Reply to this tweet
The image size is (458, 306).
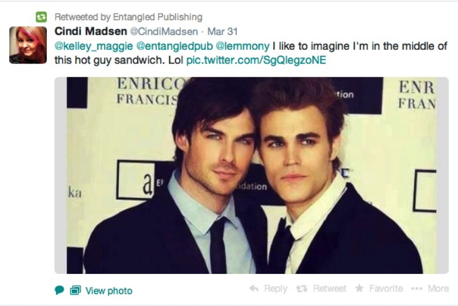[x=268, y=289]
